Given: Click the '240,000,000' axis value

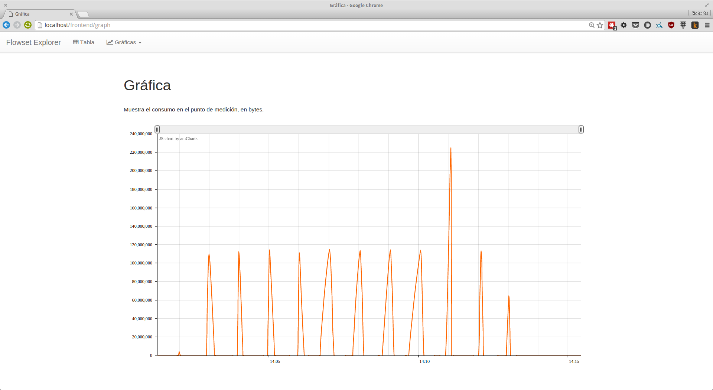Looking at the screenshot, I should tap(141, 134).
